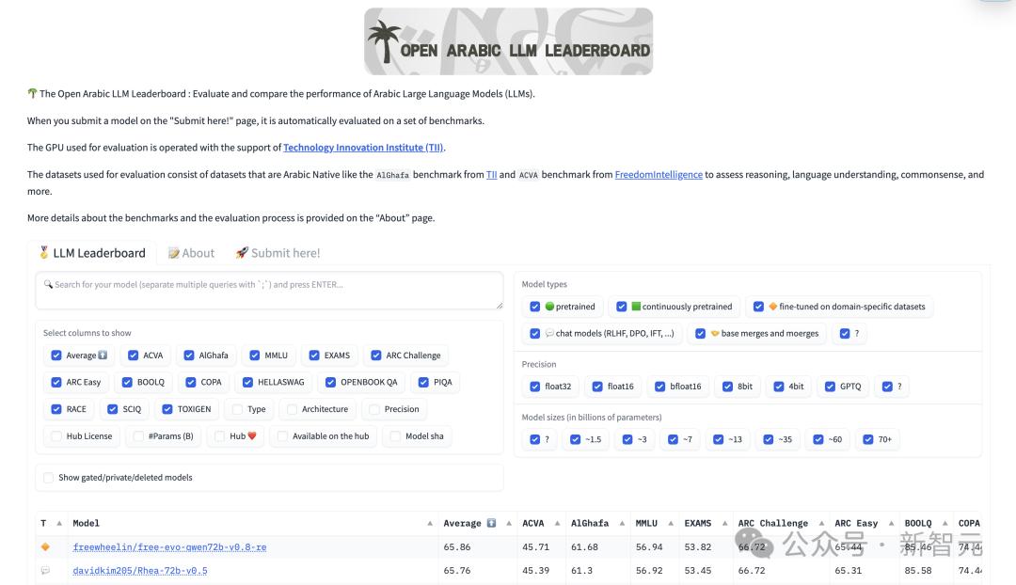Uncheck the HELLASWAG column checkbox
This screenshot has height=585, width=1016.
[x=248, y=383]
